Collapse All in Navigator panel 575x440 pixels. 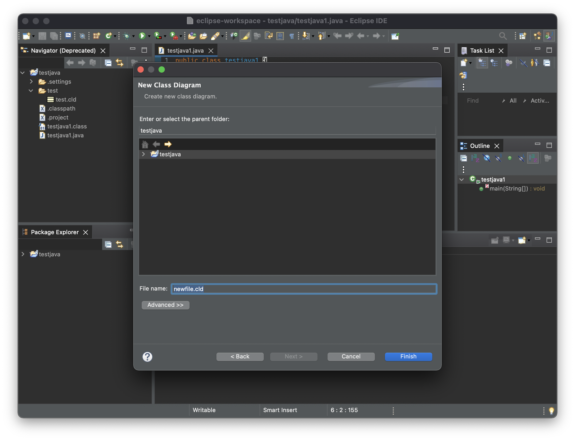108,63
